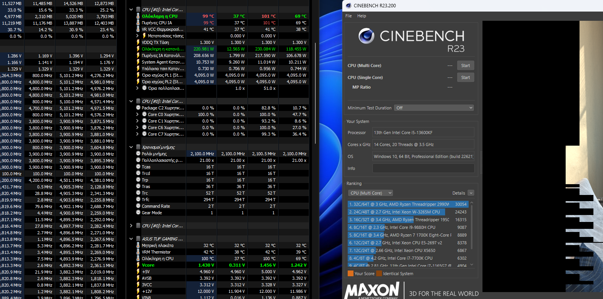Screen dimensions: 603x299
Task: Expand the Core C7 Χωρητικ... row
Action: click(138, 134)
